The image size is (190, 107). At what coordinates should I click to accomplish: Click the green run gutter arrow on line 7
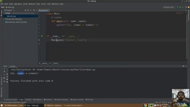(42, 36)
